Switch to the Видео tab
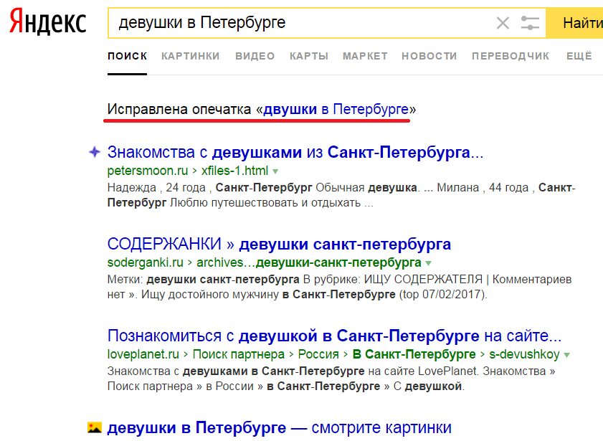603x441 pixels. click(255, 56)
